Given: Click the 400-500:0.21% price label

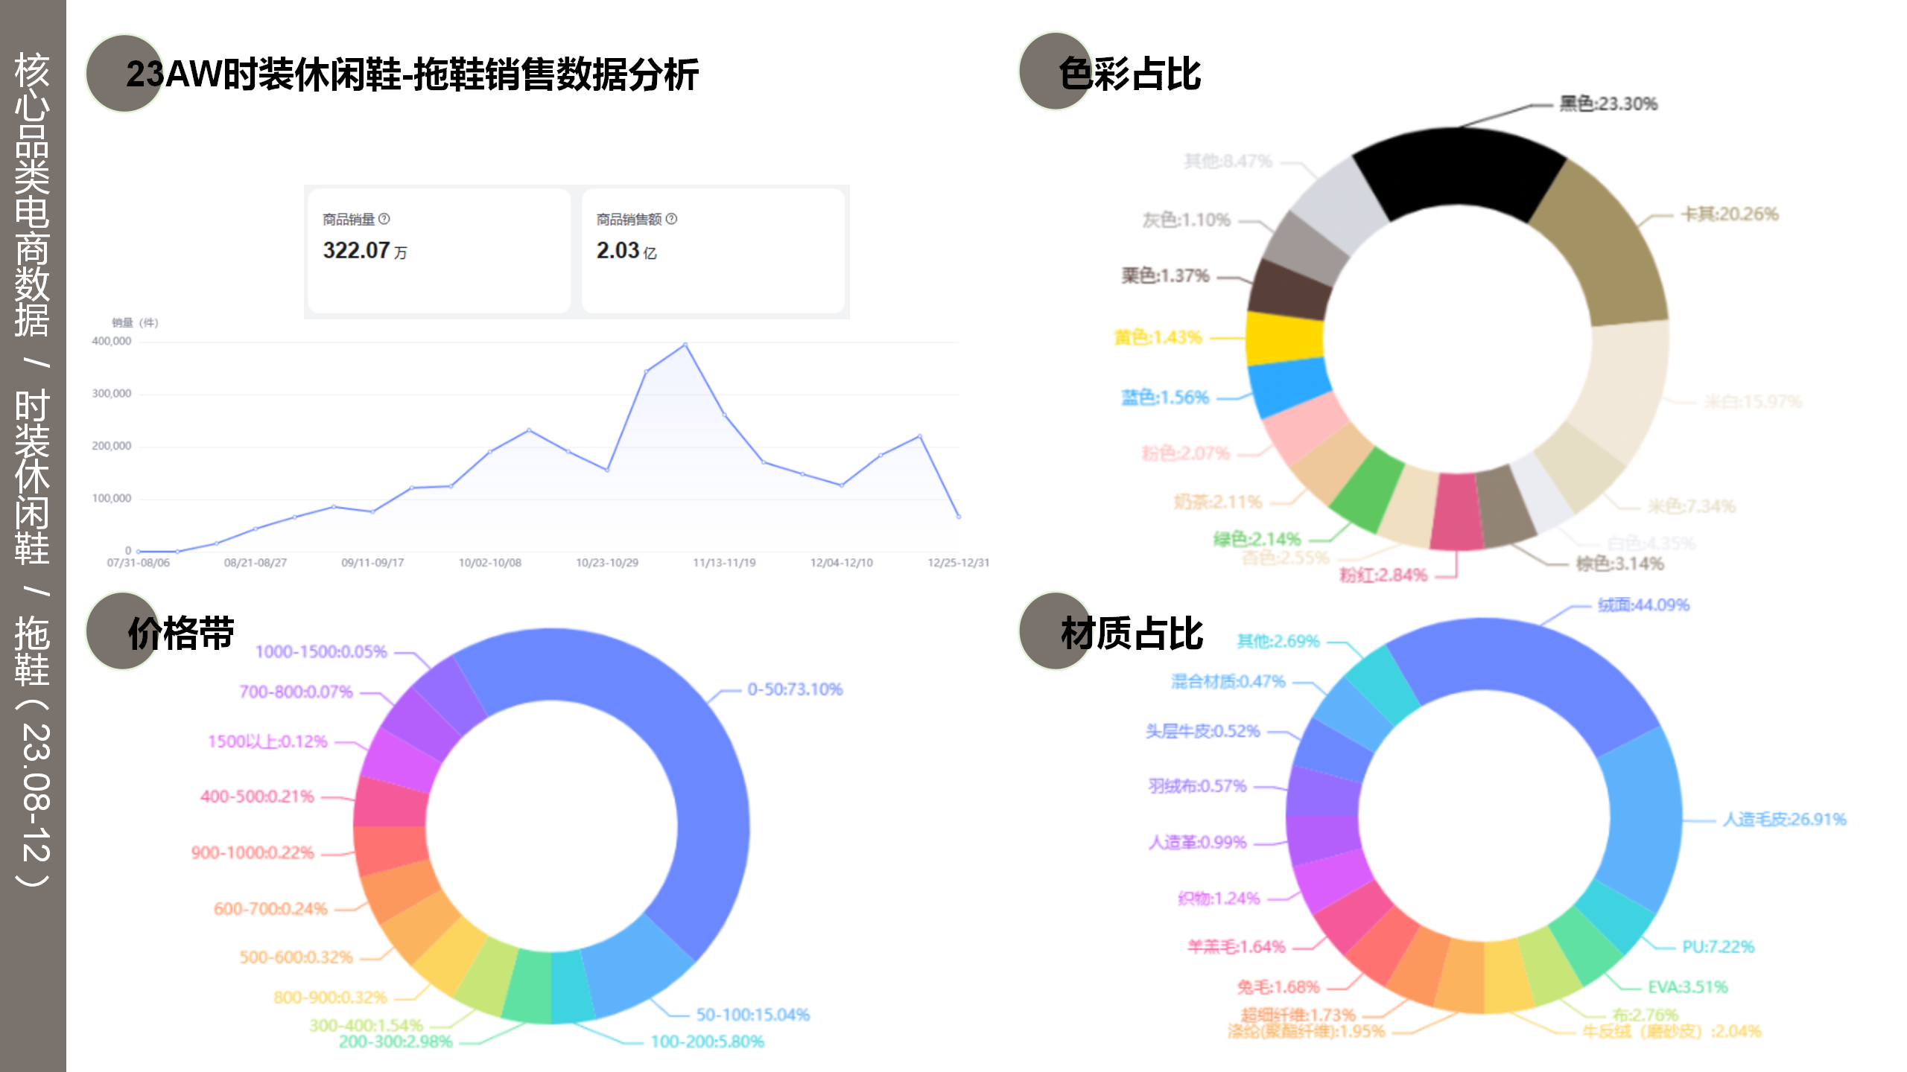Looking at the screenshot, I should coord(257,797).
